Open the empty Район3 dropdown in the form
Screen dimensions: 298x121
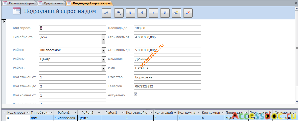click(104, 69)
